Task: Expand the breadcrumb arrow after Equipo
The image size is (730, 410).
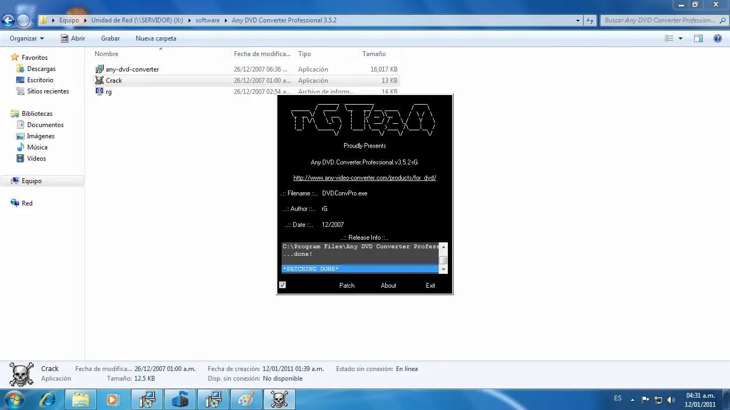Action: 85,20
